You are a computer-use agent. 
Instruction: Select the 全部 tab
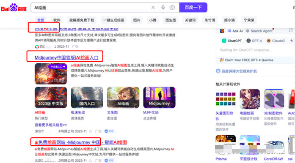[41, 20]
